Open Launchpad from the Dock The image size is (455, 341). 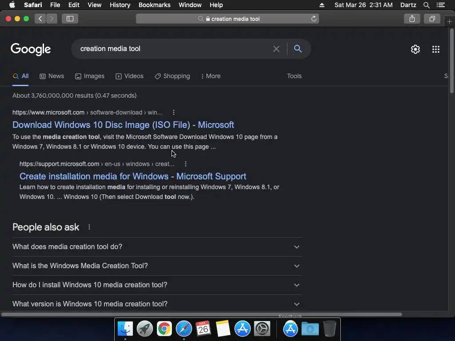tap(144, 329)
